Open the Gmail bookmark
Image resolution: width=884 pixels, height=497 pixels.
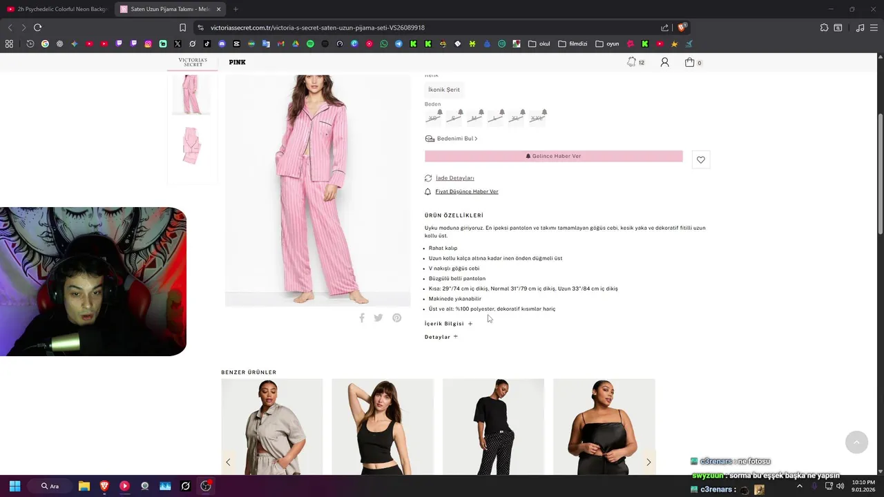pyautogui.click(x=280, y=43)
